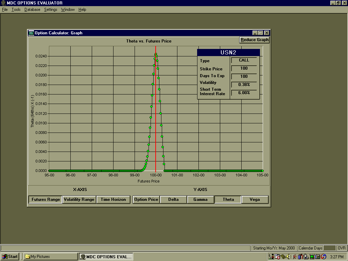Click the red and blue sync arrows tray icon
Screen dimensions: 348x261
click(x=324, y=257)
